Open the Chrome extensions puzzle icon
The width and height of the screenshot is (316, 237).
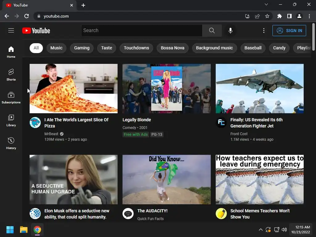[x=280, y=16]
